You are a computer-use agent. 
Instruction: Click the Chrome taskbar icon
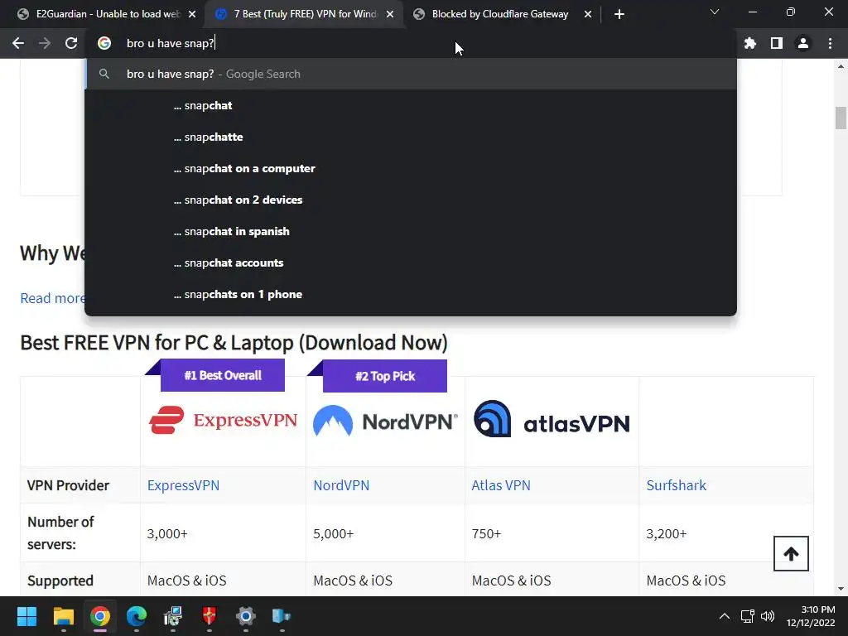99,616
